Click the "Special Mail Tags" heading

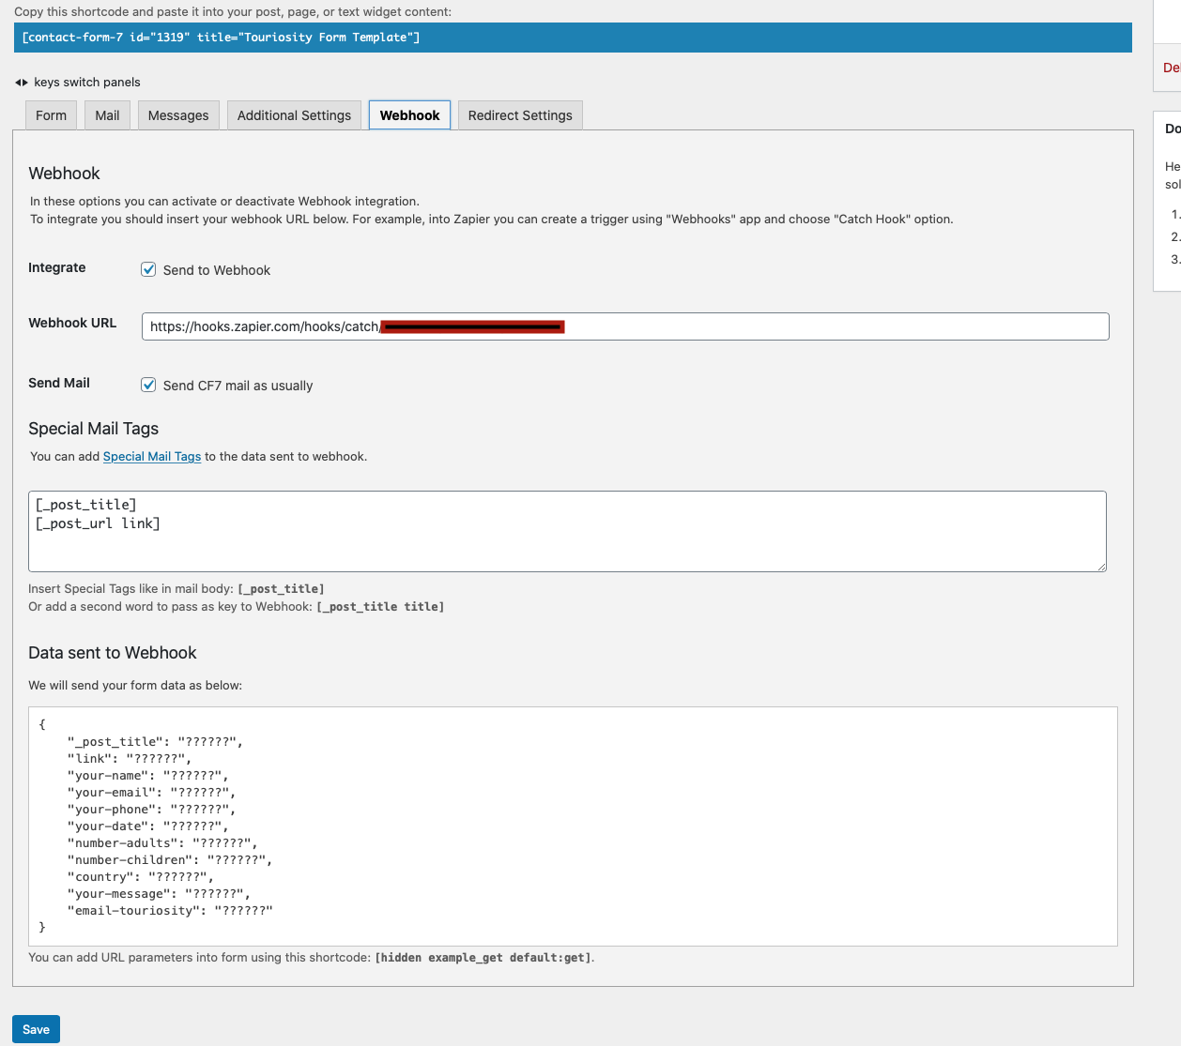coord(93,429)
